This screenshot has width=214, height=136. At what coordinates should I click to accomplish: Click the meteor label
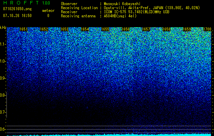[x=48, y=11]
